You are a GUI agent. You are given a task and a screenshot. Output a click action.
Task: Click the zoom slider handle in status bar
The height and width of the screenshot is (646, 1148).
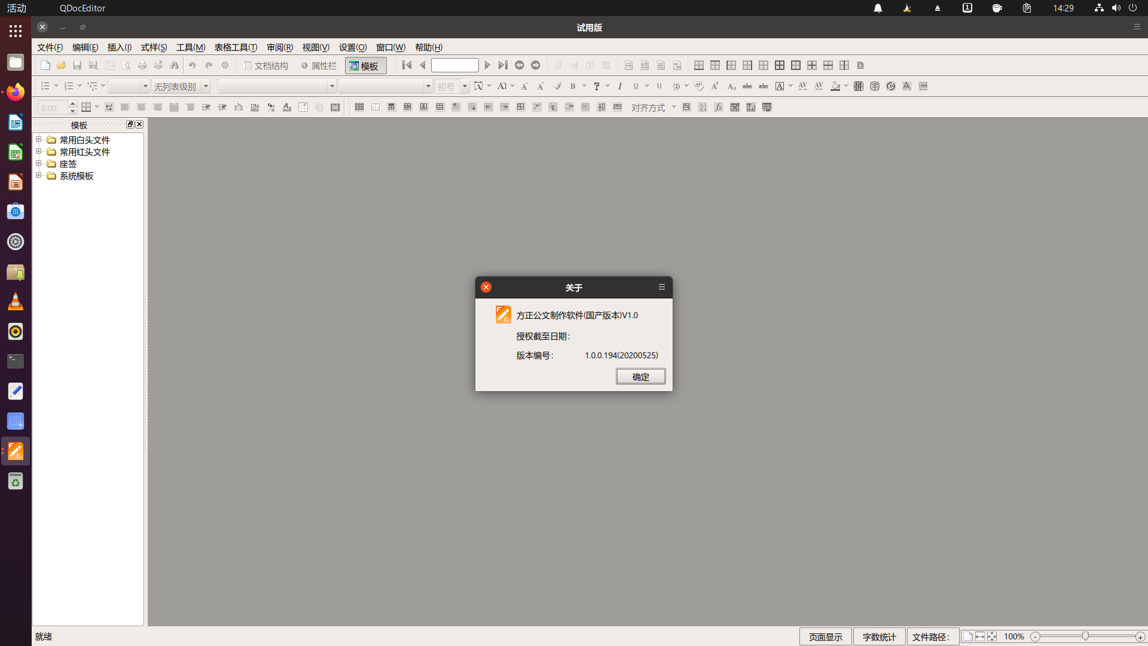tap(1085, 636)
